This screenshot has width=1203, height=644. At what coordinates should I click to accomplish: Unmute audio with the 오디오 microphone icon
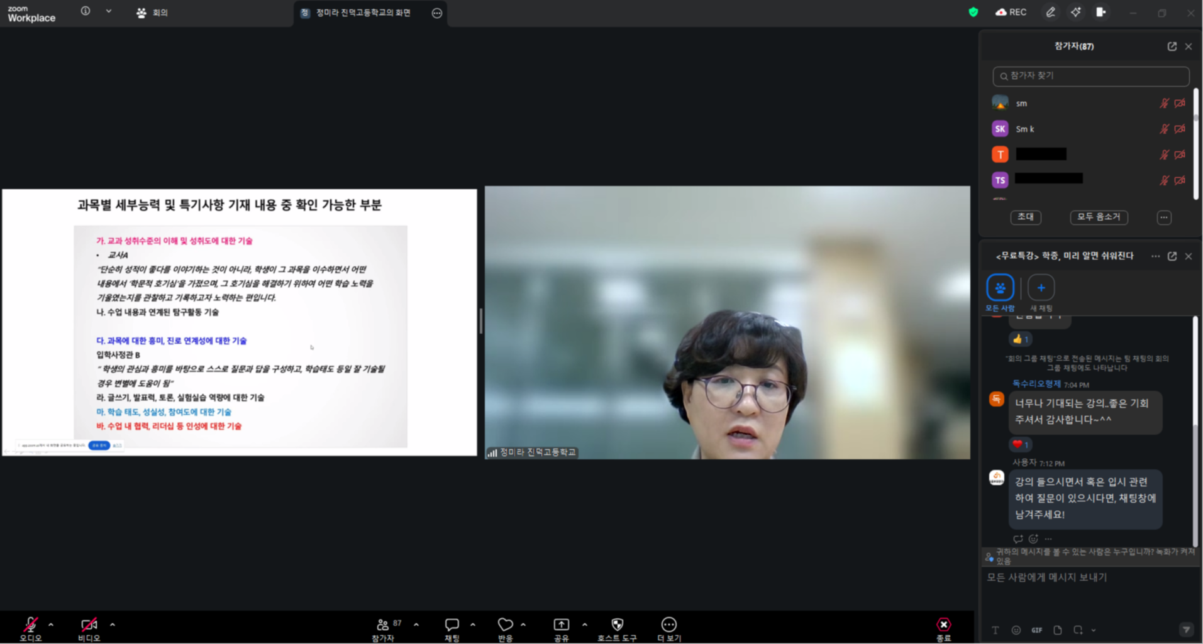coord(30,625)
